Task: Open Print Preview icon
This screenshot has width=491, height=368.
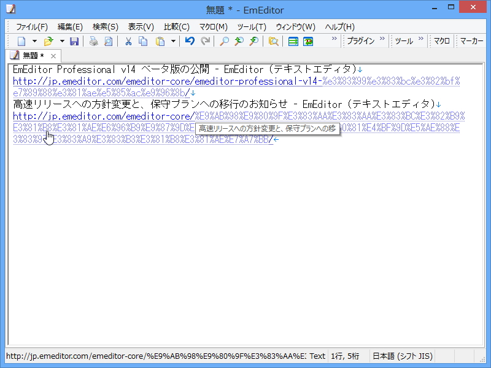Action: pyautogui.click(x=108, y=41)
